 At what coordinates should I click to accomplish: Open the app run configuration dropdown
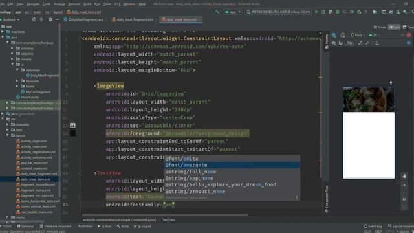pos(233,12)
